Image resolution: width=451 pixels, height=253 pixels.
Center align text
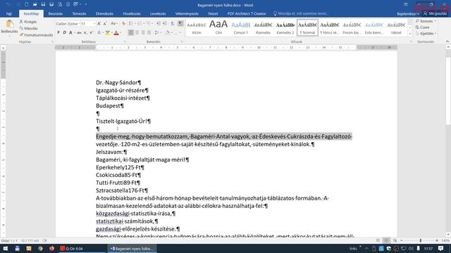point(137,33)
